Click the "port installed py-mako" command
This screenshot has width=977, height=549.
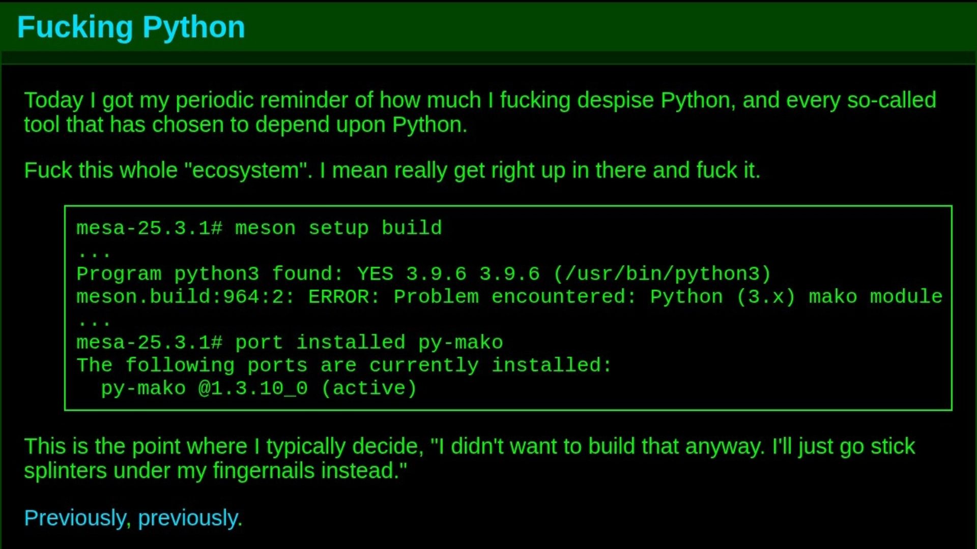368,343
